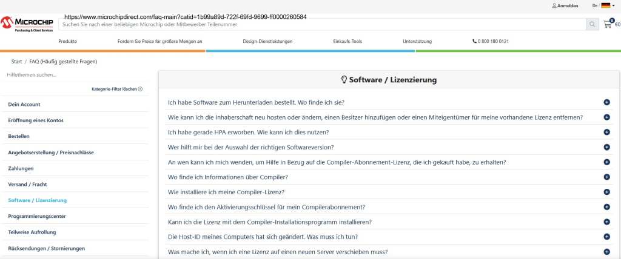Screen dimensions: 621x259
Task: Expand question about changed Host-ID
Action: coord(606,237)
